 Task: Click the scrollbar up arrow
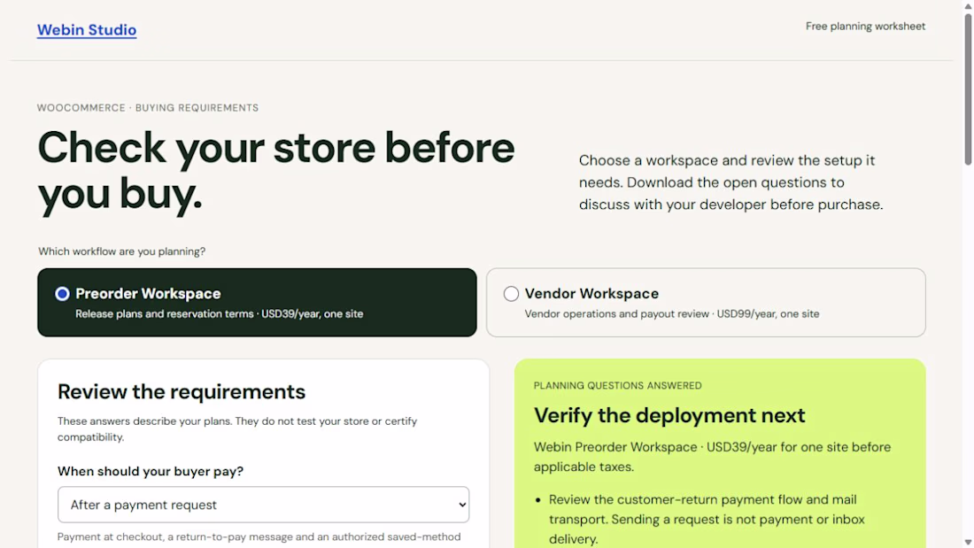pyautogui.click(x=968, y=5)
